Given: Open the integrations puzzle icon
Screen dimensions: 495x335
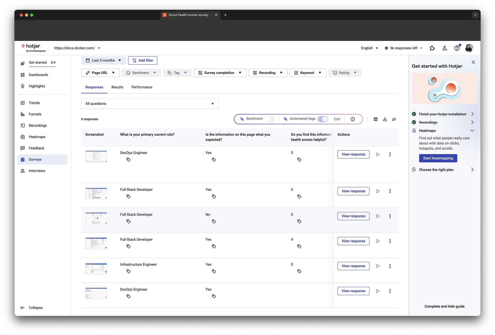Looking at the screenshot, I should click(432, 48).
